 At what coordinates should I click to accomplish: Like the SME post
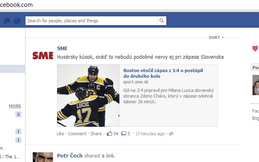click(x=60, y=134)
